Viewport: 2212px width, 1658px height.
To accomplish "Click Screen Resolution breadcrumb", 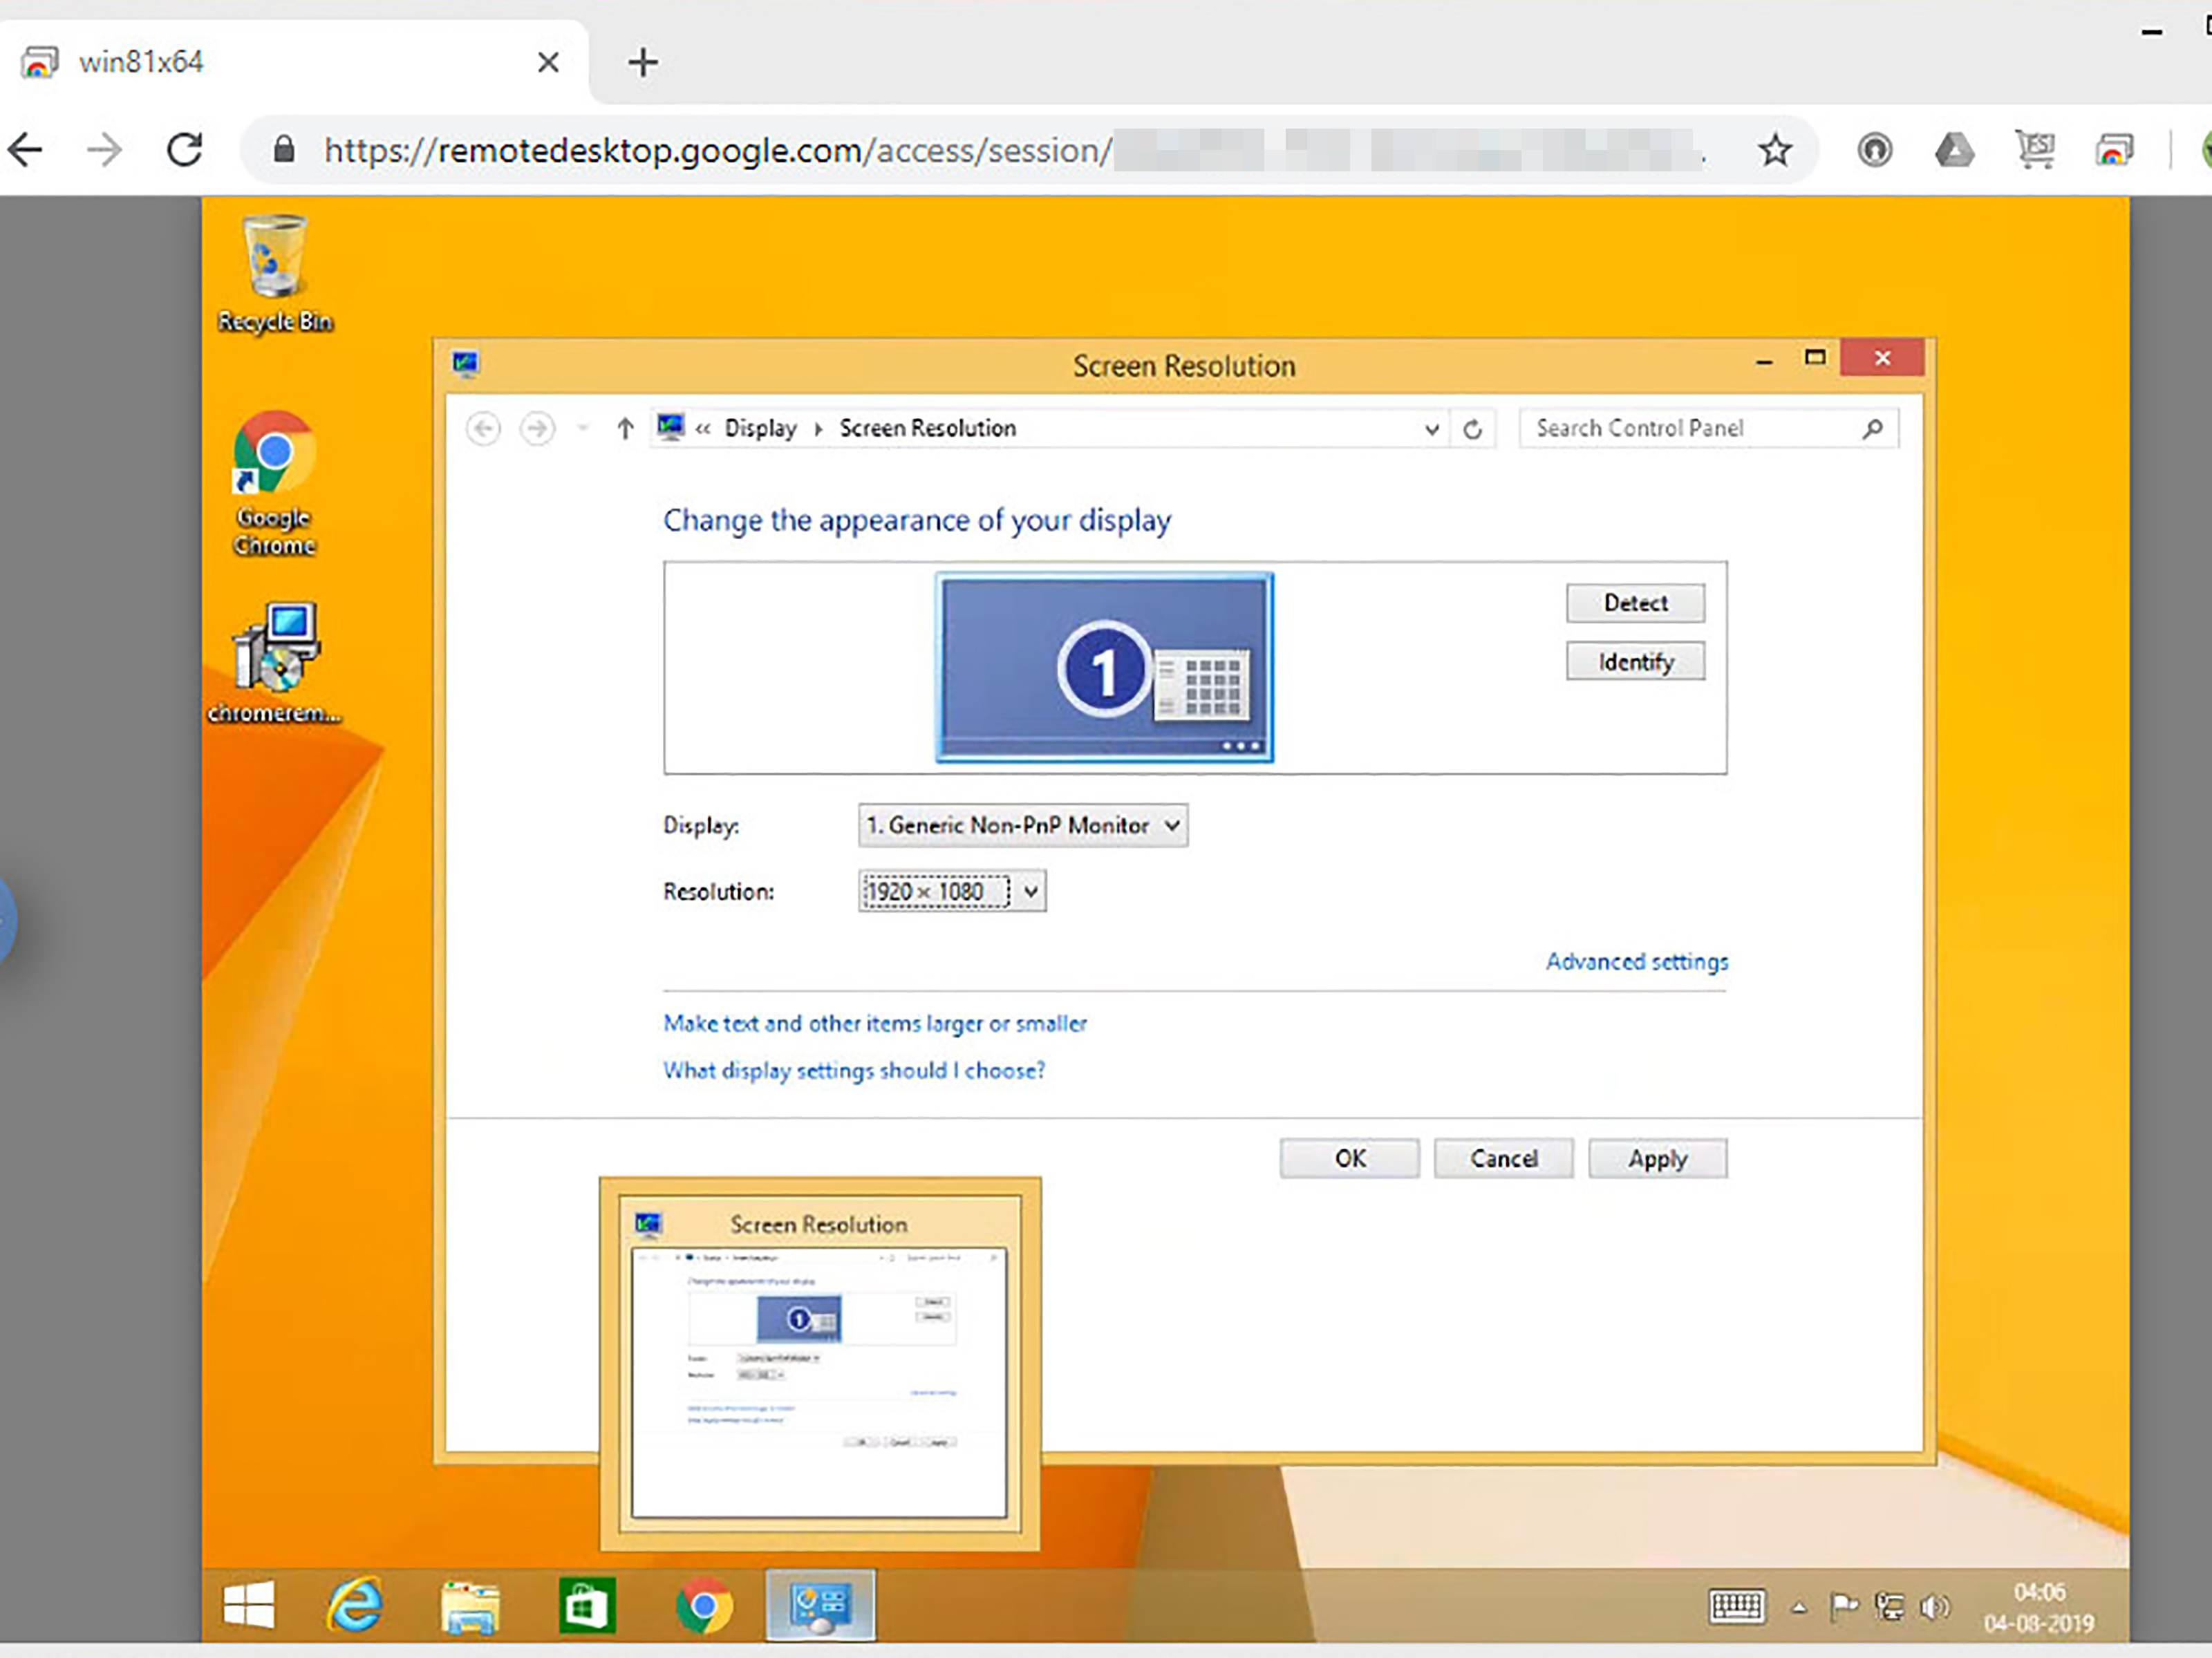I will 927,428.
